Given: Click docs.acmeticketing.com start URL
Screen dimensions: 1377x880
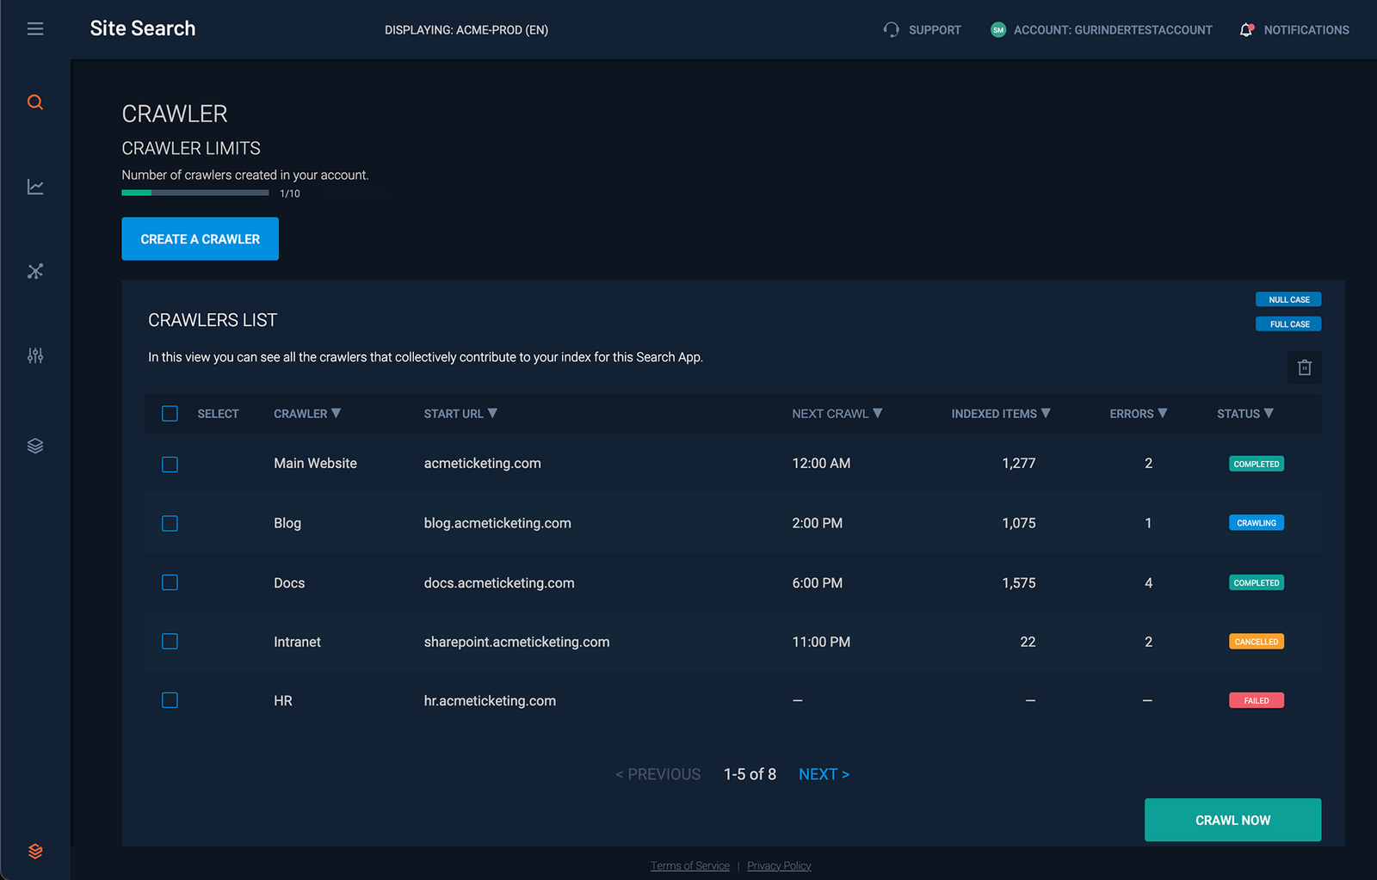Looking at the screenshot, I should coord(499,582).
